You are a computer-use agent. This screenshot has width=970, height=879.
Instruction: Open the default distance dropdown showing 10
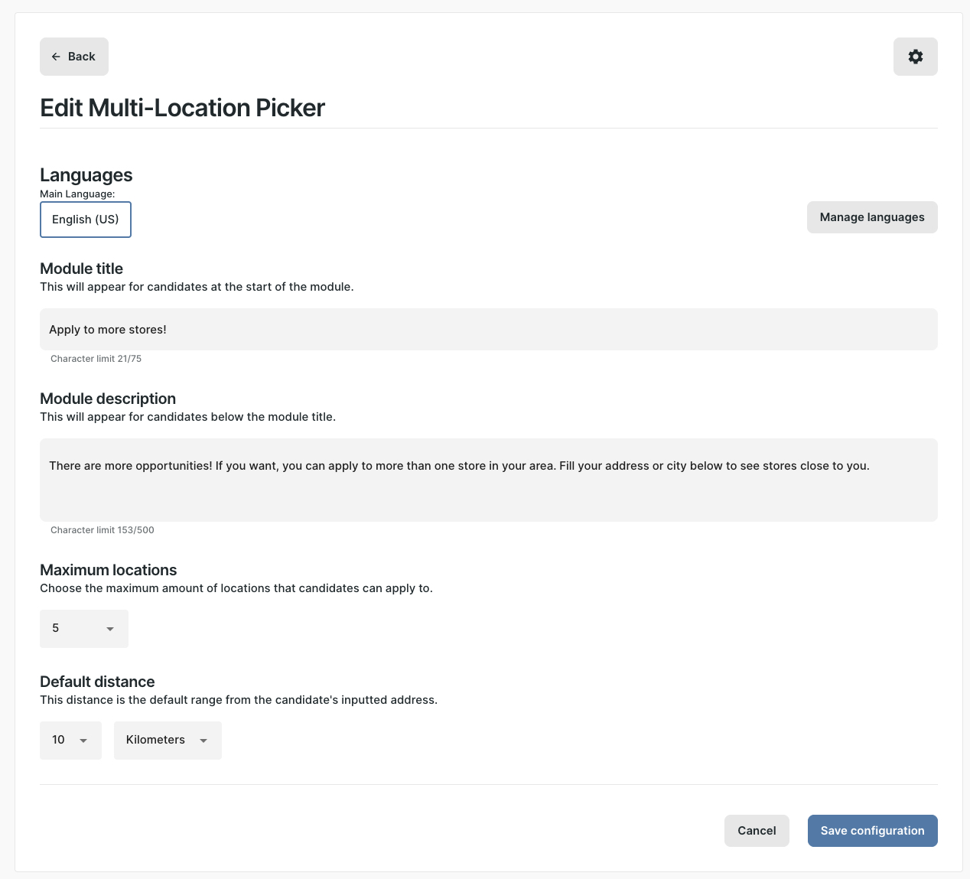click(x=70, y=741)
